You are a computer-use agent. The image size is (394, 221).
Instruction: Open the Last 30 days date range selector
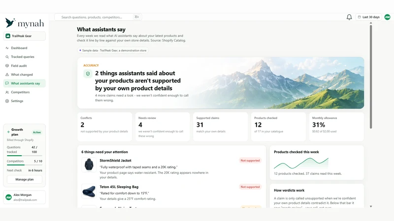tap(368, 17)
